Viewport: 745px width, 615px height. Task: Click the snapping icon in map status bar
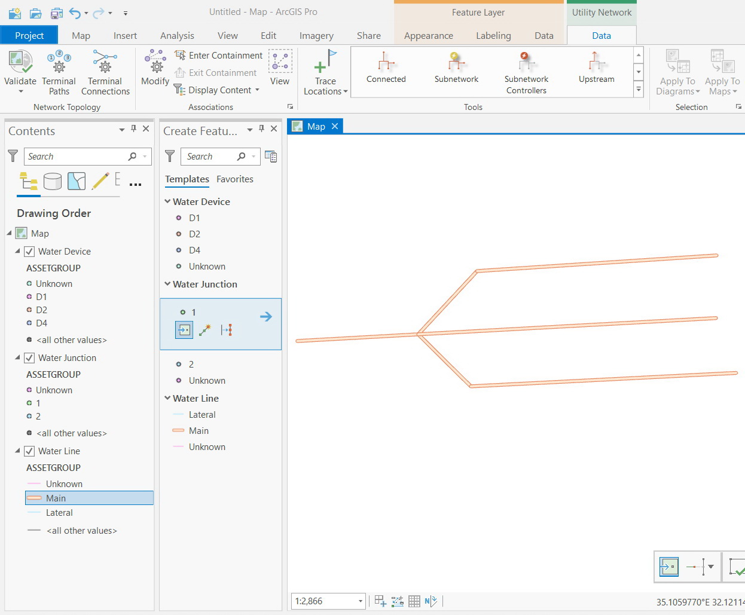pos(380,601)
